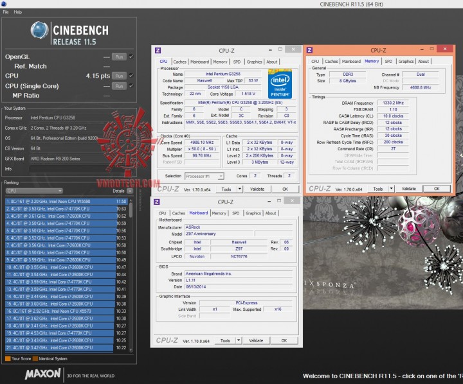463x384 pixels.
Task: Click the Cinebench application icon in title bar
Action: click(4, 4)
